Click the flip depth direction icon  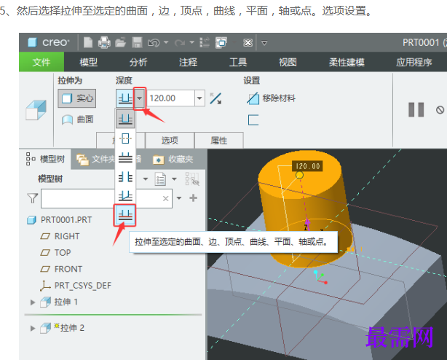[215, 98]
